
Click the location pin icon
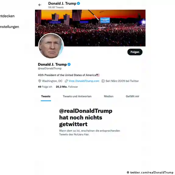pyautogui.click(x=40, y=81)
